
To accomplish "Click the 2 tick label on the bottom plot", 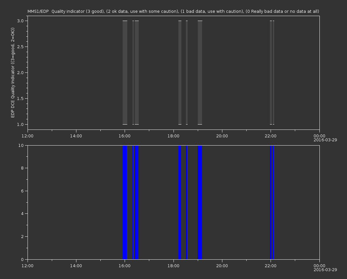I will tap(22, 236).
